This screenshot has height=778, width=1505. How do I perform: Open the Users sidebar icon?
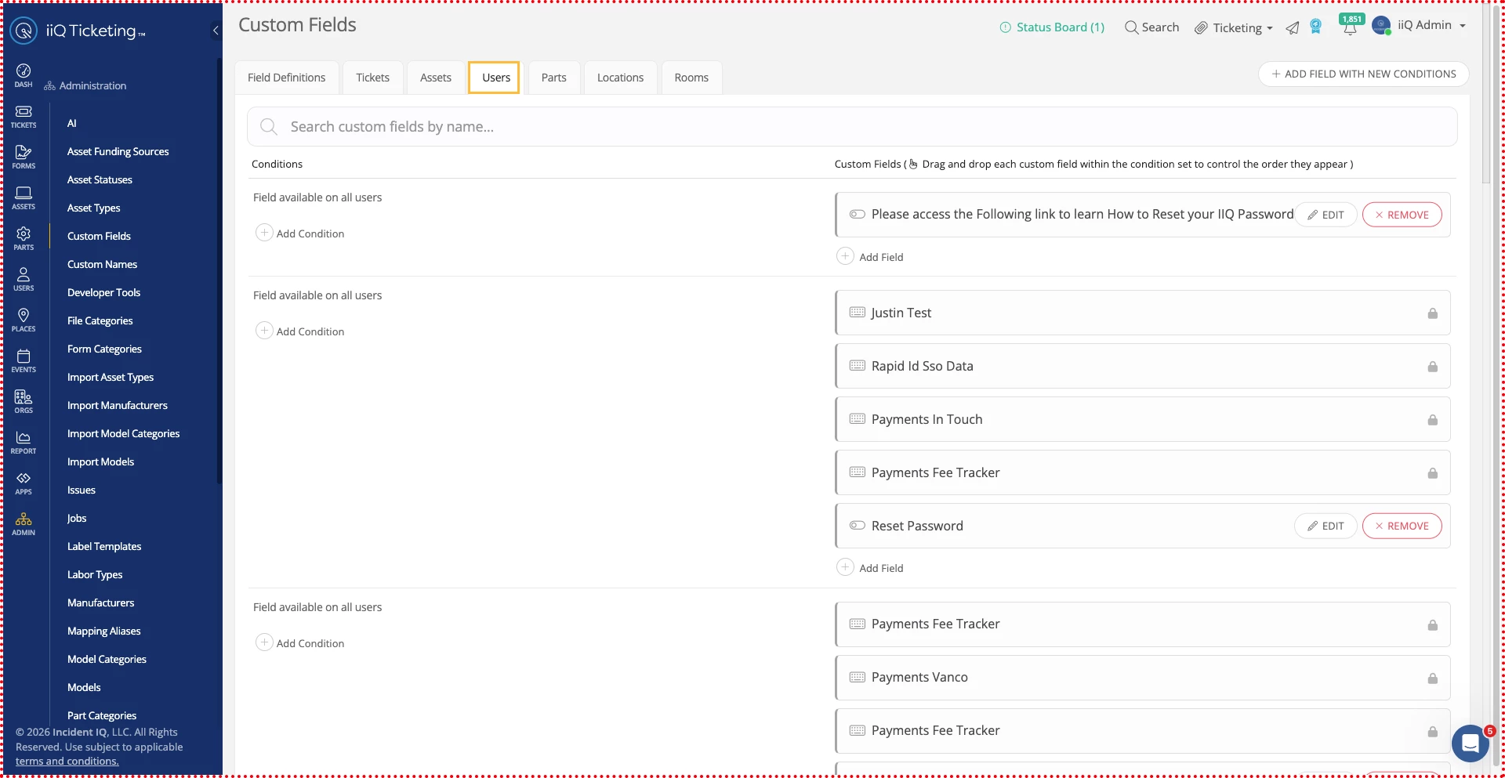(24, 279)
